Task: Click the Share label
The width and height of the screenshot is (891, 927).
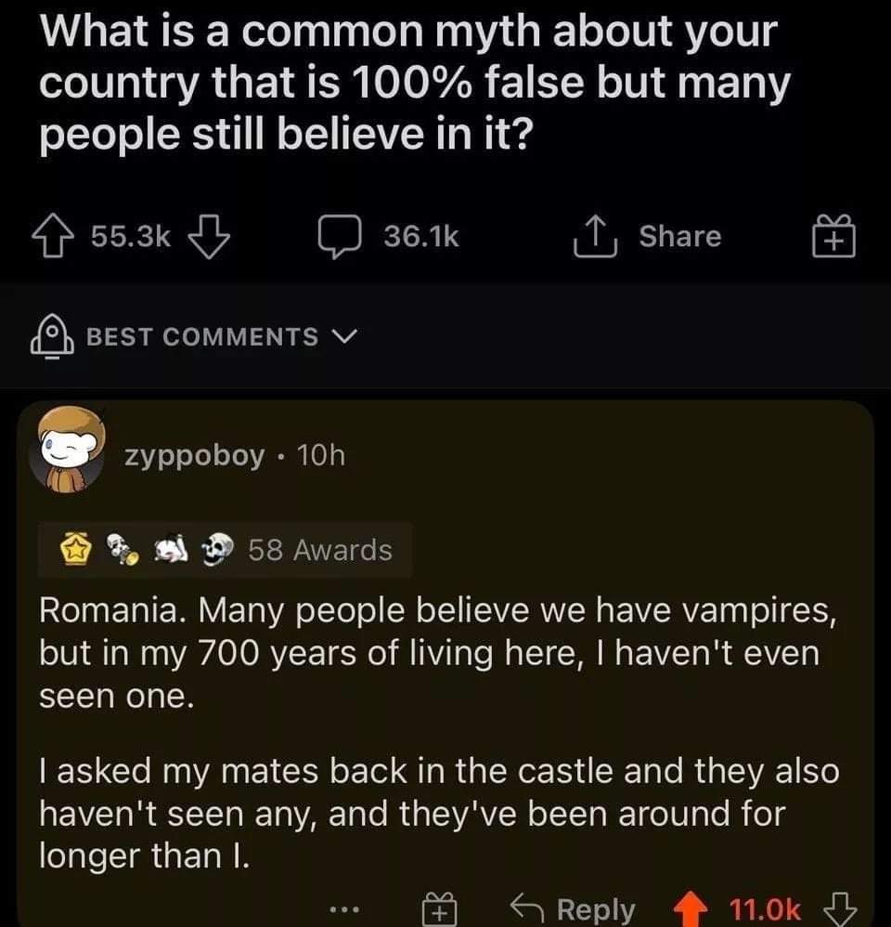Action: tap(679, 237)
